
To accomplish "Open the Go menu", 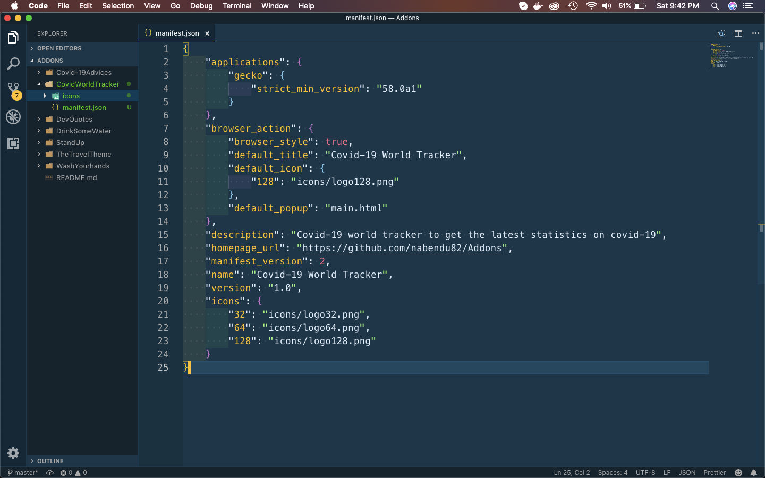I will 175,6.
